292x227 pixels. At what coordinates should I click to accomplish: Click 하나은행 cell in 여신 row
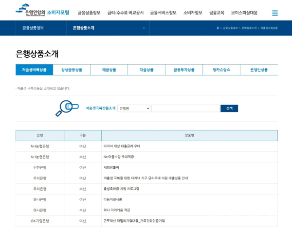pyautogui.click(x=40, y=199)
